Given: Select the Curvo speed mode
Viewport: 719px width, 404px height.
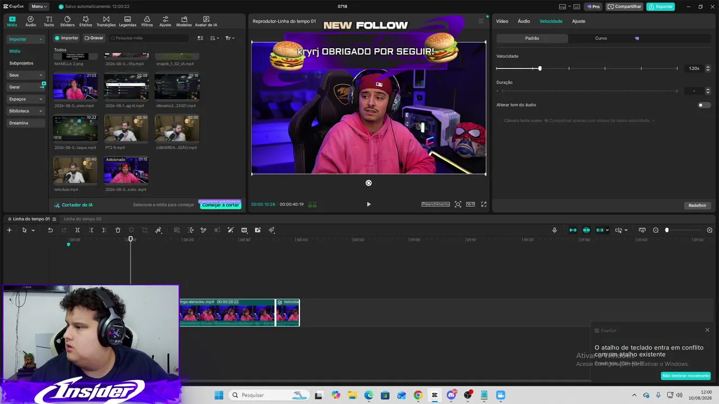Looking at the screenshot, I should 601,38.
